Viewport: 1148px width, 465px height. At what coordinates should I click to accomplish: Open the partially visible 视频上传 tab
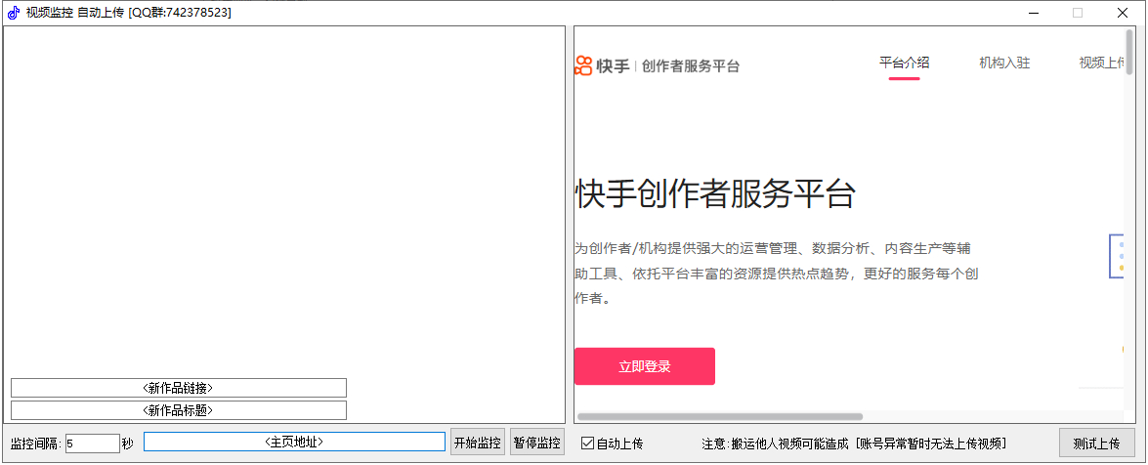tap(1102, 63)
